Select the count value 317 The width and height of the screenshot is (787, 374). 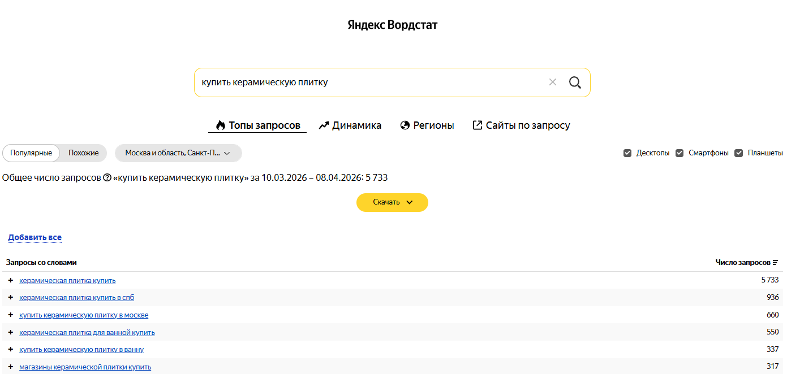(x=772, y=367)
